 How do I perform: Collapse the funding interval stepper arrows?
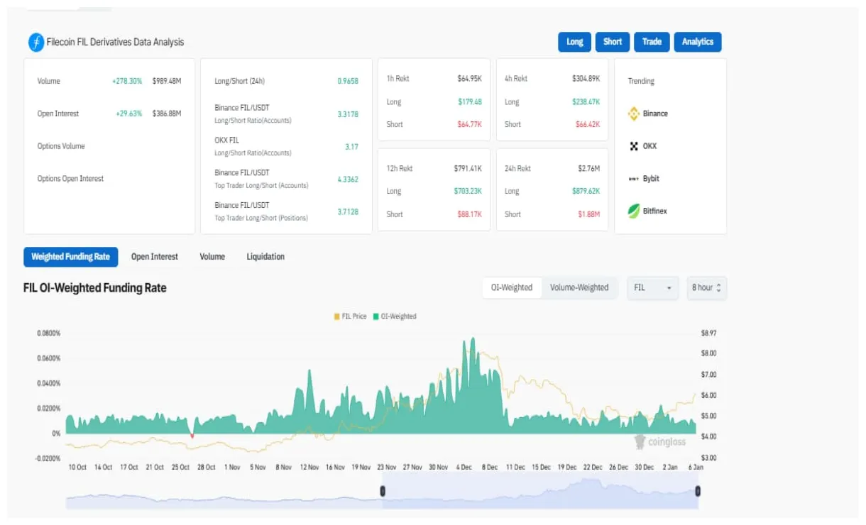[x=718, y=287]
